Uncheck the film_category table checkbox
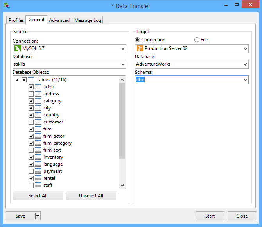The height and width of the screenshot is (227, 262). 31,143
